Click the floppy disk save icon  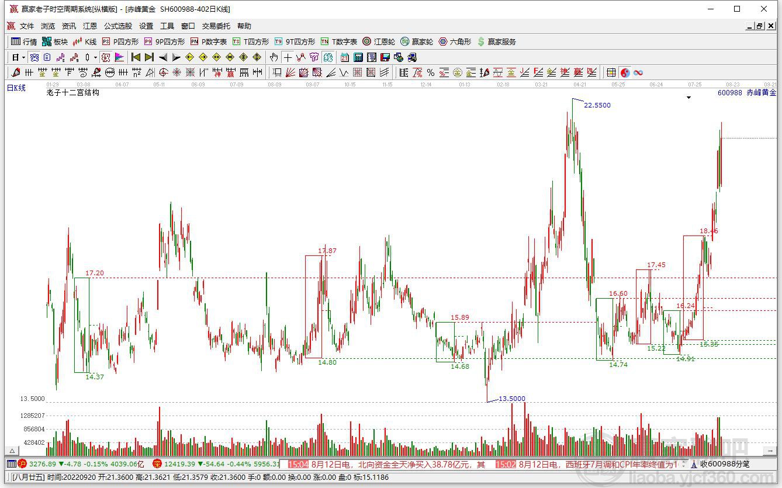(x=385, y=57)
